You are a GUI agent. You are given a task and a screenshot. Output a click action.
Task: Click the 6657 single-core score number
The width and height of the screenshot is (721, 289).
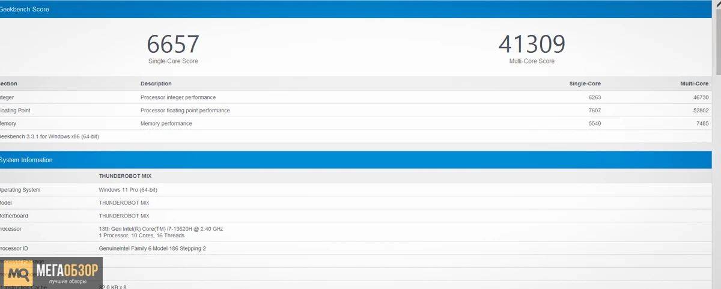pos(173,44)
